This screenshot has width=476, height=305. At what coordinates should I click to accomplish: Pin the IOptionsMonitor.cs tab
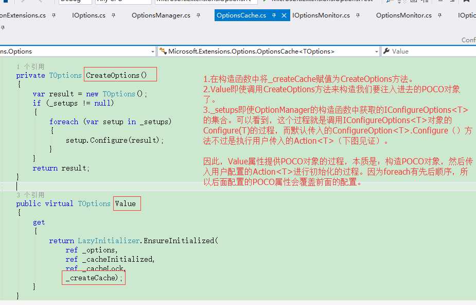358,15
